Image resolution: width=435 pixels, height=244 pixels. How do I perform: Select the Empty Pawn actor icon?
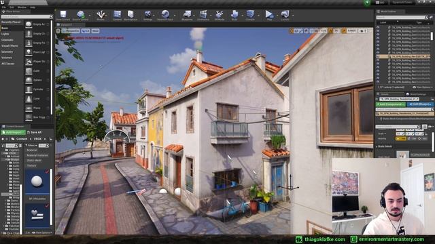[x=29, y=43]
